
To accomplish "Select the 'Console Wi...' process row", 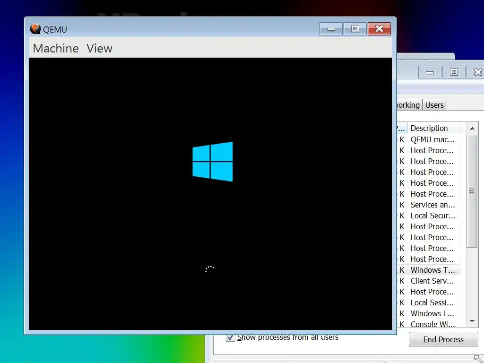I will pyautogui.click(x=428, y=324).
